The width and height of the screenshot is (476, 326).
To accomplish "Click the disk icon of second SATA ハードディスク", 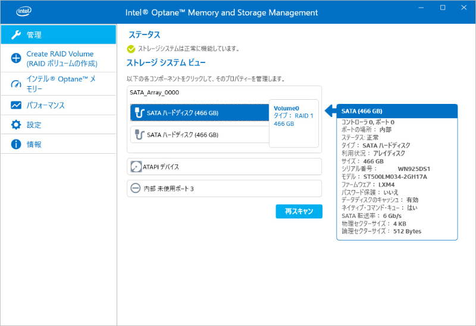I will pyautogui.click(x=139, y=135).
